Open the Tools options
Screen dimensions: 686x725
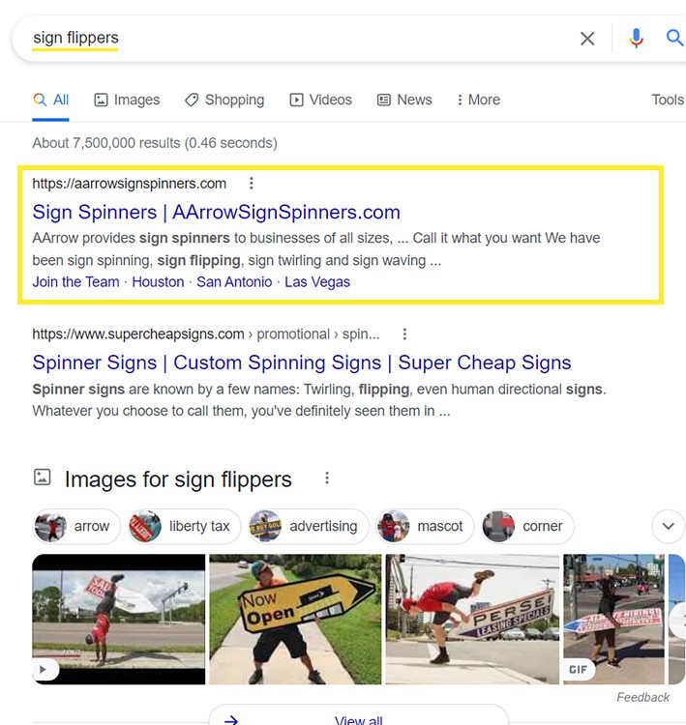(668, 100)
